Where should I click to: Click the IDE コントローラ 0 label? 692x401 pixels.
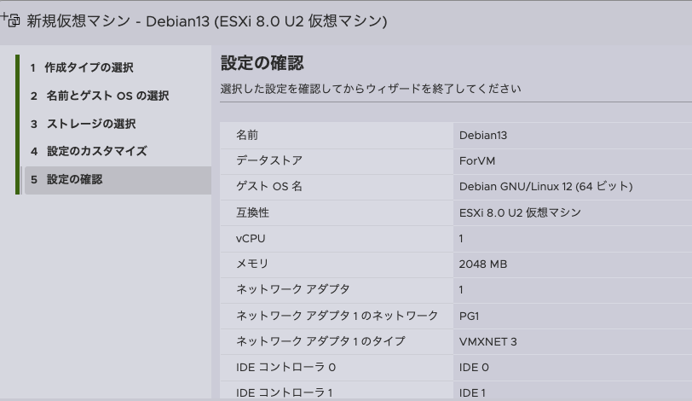coord(286,367)
